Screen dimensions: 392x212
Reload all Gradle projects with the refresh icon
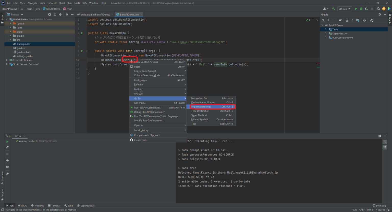323,20
